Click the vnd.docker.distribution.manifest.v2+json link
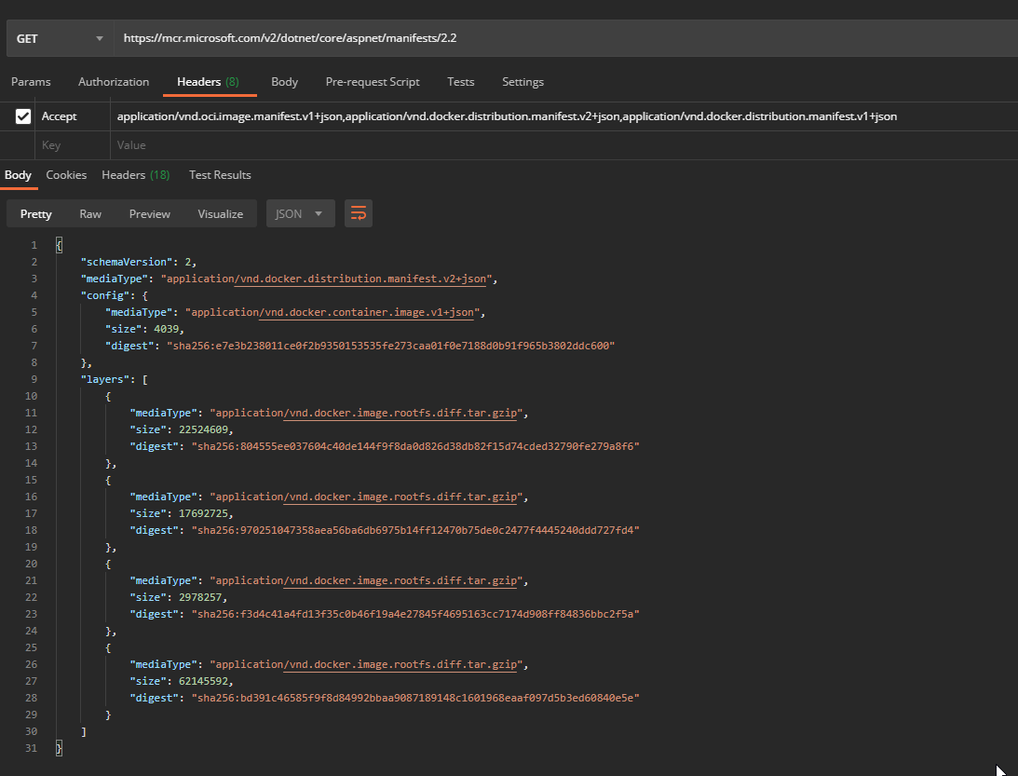 click(x=363, y=279)
